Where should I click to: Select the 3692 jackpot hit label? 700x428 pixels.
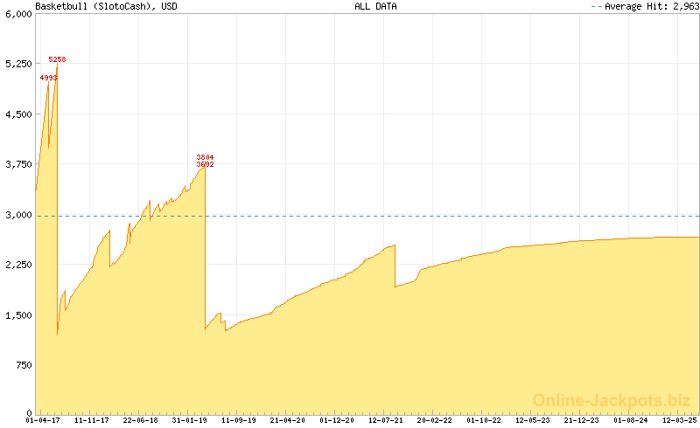pos(205,164)
